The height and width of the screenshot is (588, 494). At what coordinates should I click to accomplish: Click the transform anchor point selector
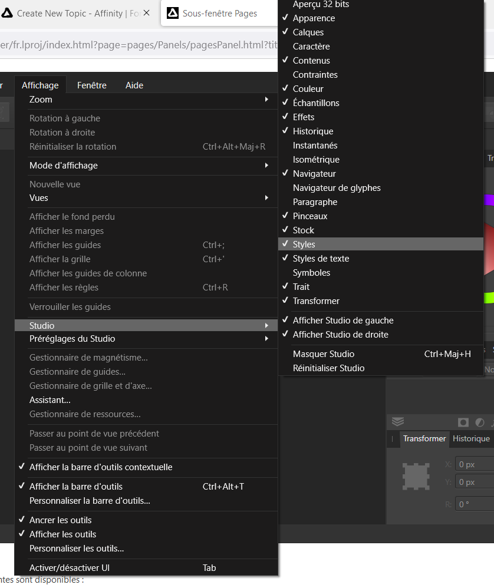click(x=415, y=476)
